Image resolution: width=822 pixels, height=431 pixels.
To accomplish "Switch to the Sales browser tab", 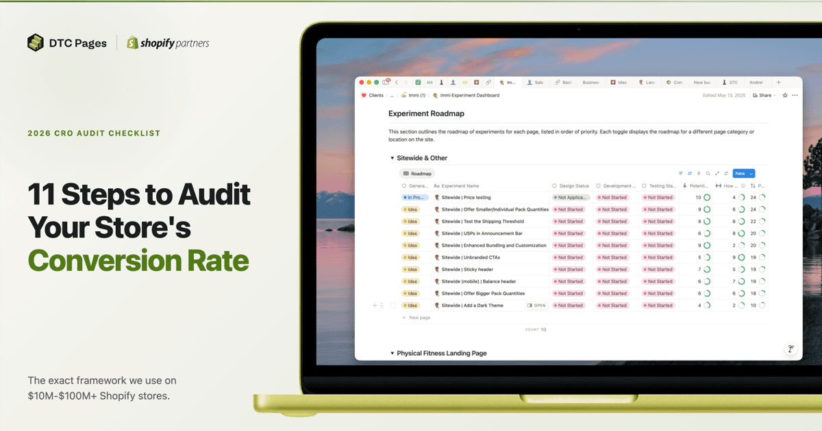I will (x=537, y=82).
